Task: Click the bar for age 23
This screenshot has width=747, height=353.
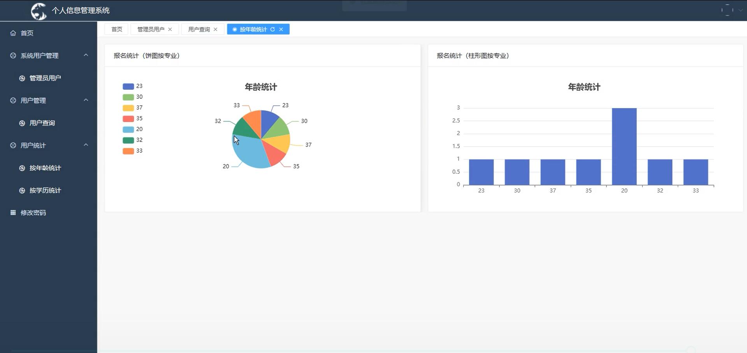Action: point(481,172)
